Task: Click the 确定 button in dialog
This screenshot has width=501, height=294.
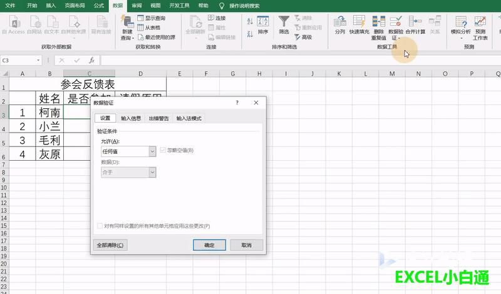Action: [209, 245]
